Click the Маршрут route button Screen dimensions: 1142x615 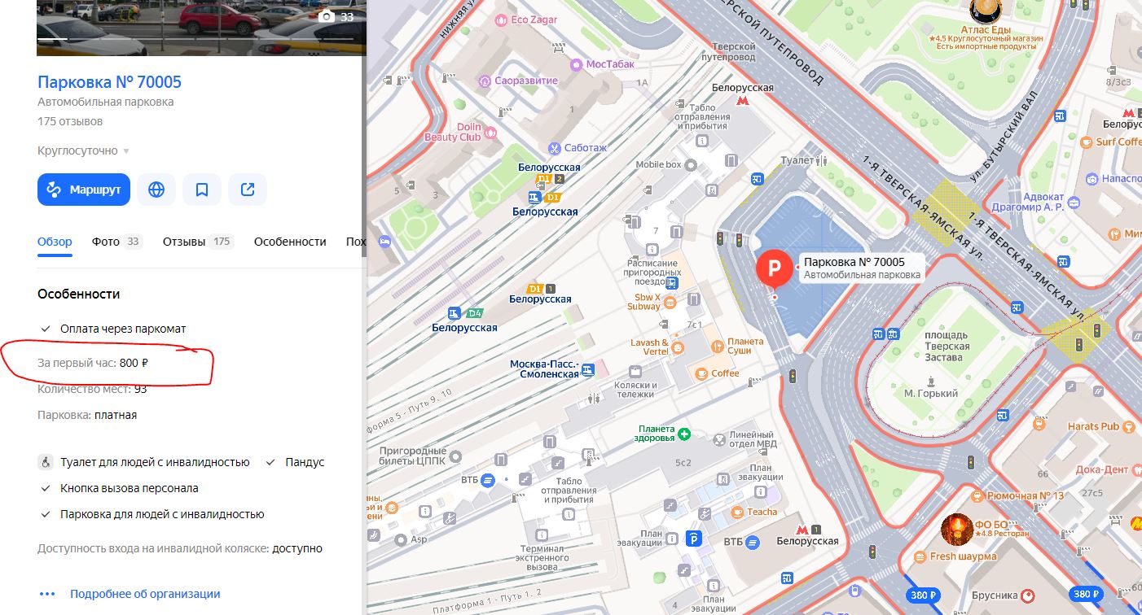pyautogui.click(x=84, y=190)
